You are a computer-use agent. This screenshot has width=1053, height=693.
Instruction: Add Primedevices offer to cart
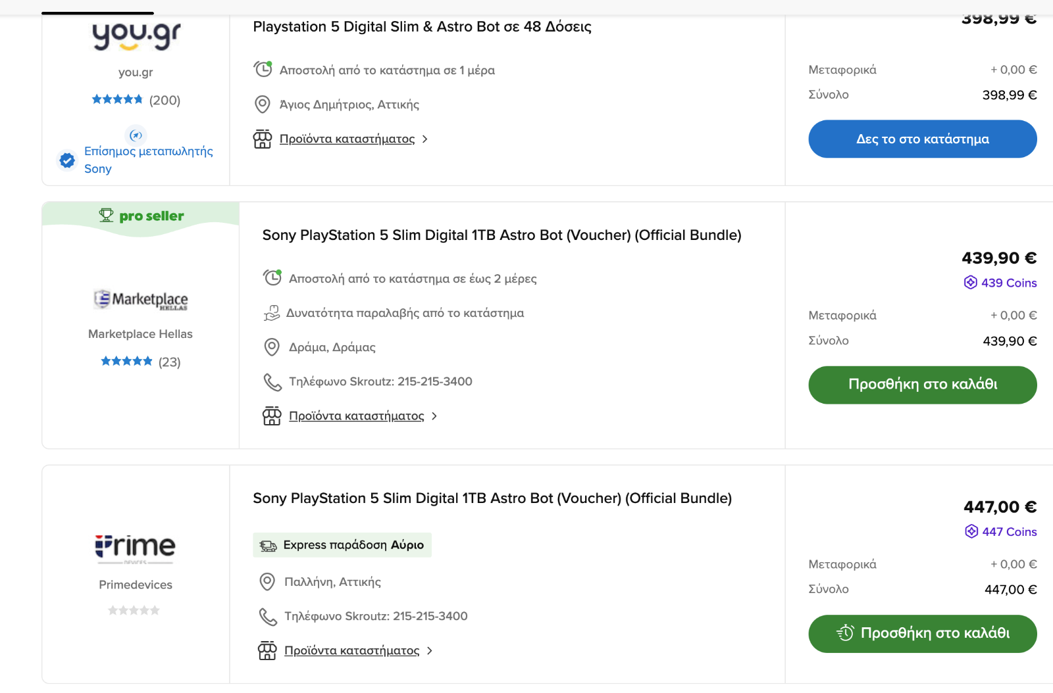922,634
